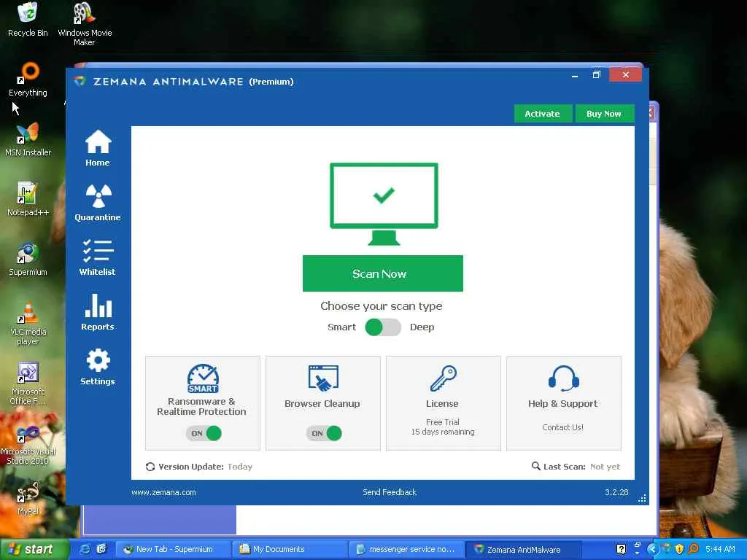
Task: Click 'Free Trial 15 days remaining' text
Action: [x=443, y=427]
